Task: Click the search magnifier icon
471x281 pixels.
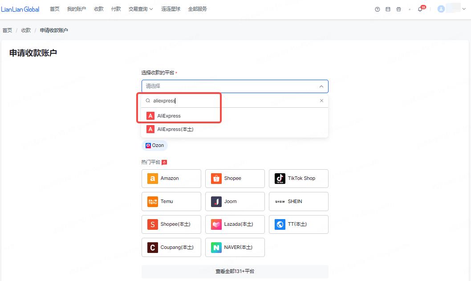Action: pos(148,101)
